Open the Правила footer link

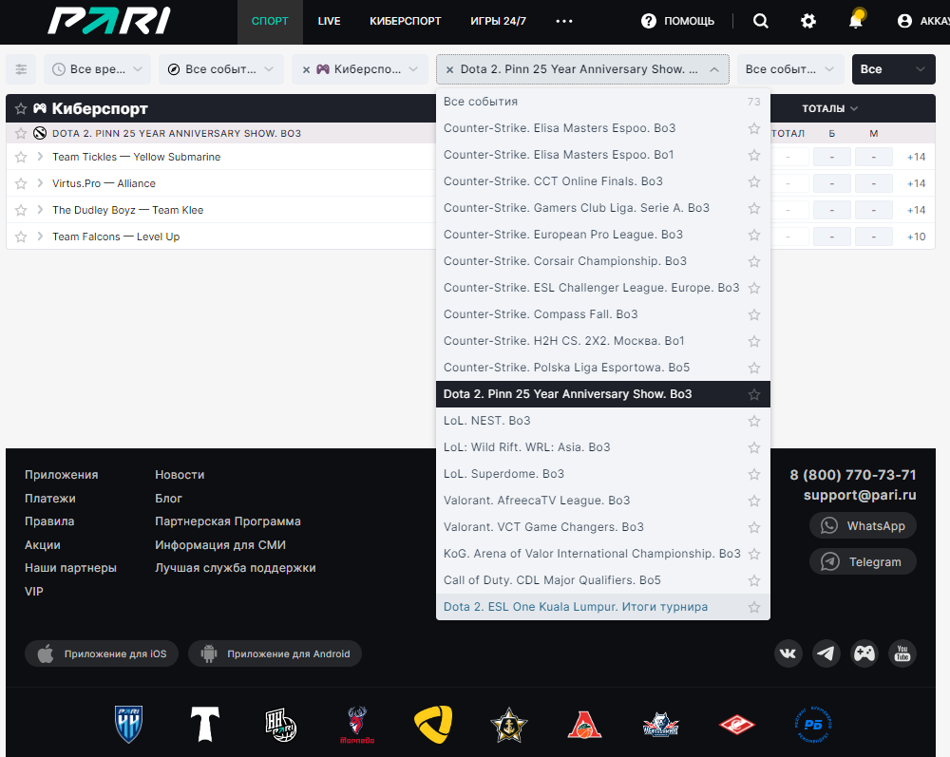click(49, 521)
